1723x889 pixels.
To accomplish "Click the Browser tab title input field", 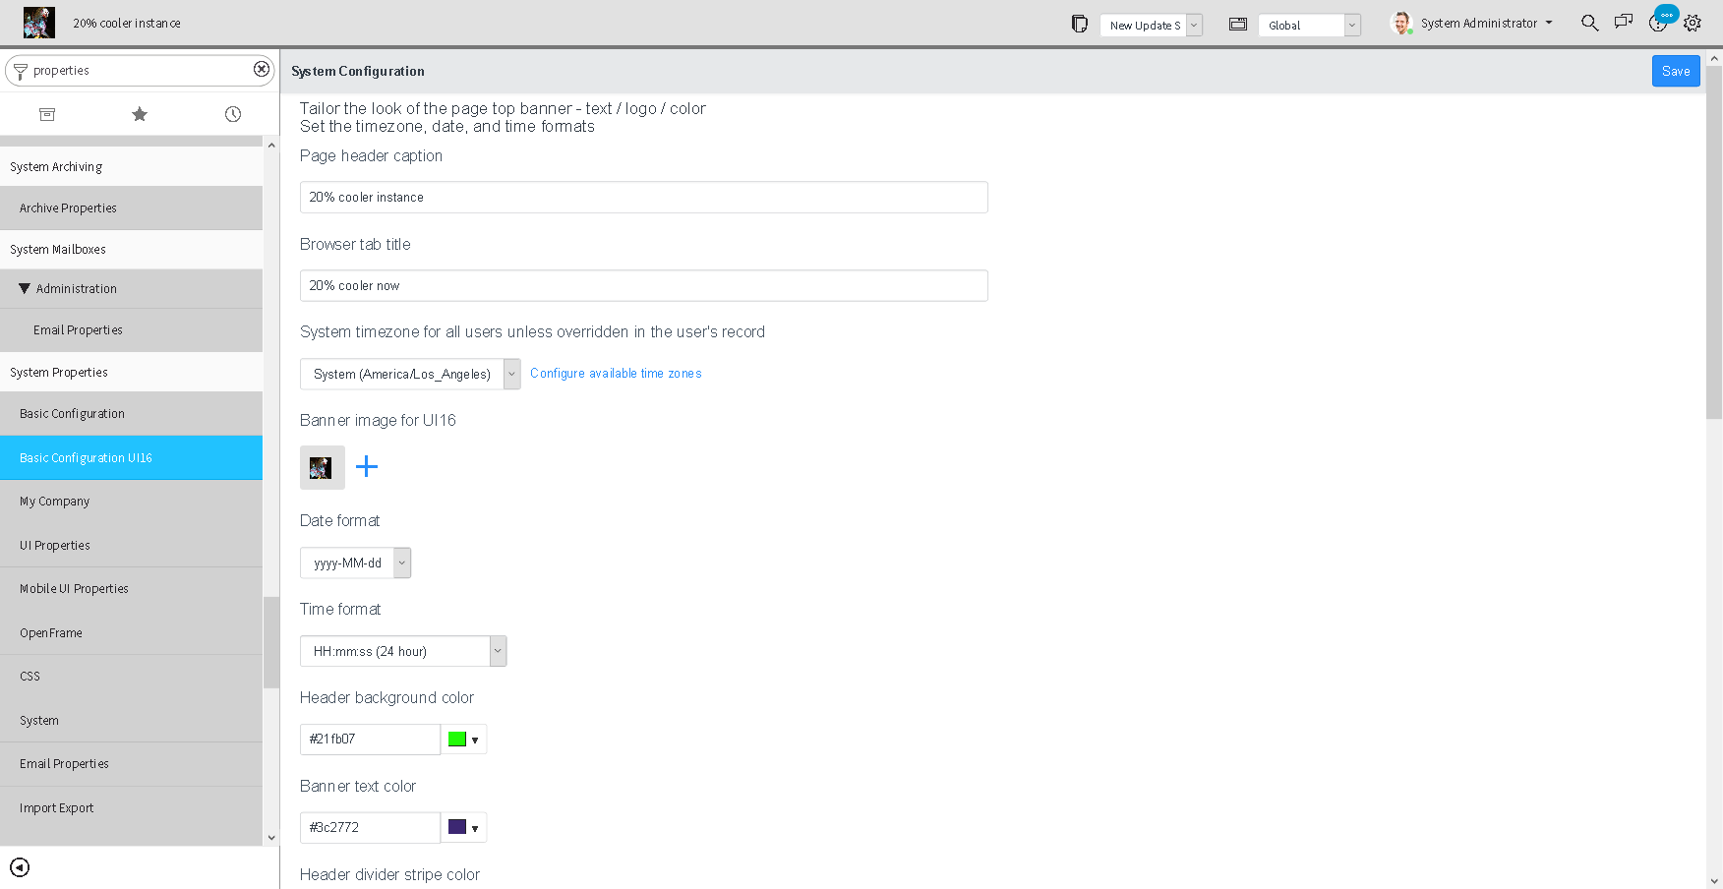I will tap(643, 285).
